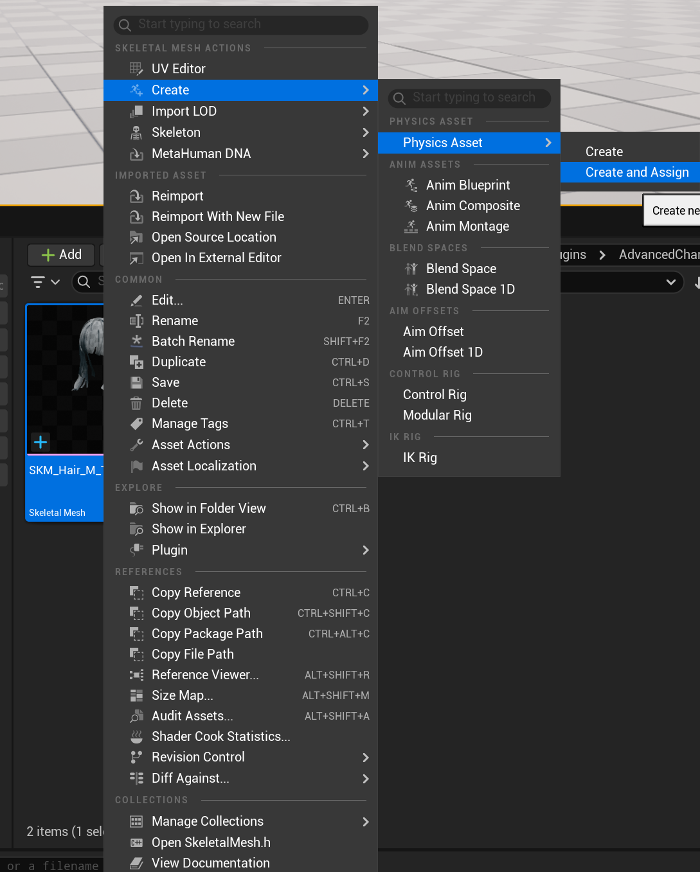The height and width of the screenshot is (872, 700).
Task: Open the Revision Control submenu arrow
Action: point(365,757)
